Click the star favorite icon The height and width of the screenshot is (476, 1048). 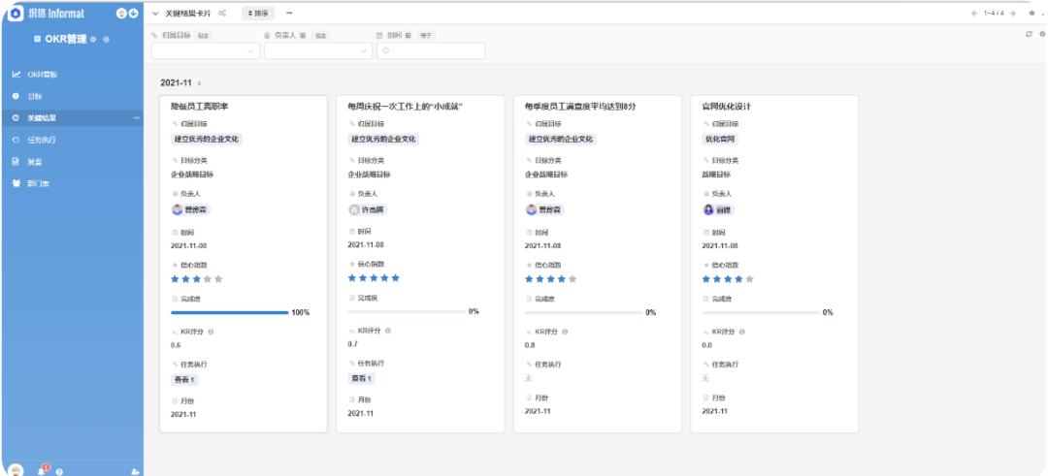pos(1032,13)
